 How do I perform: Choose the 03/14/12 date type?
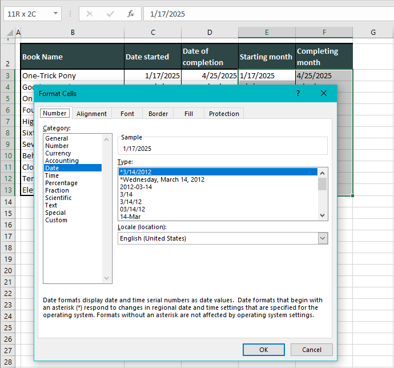(218, 209)
